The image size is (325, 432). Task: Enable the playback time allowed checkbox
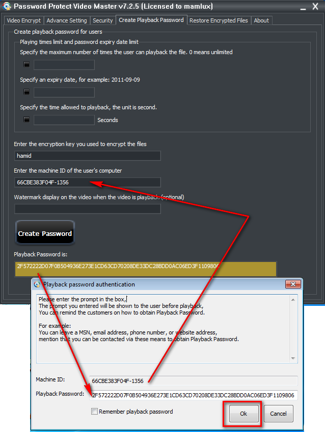[26, 119]
